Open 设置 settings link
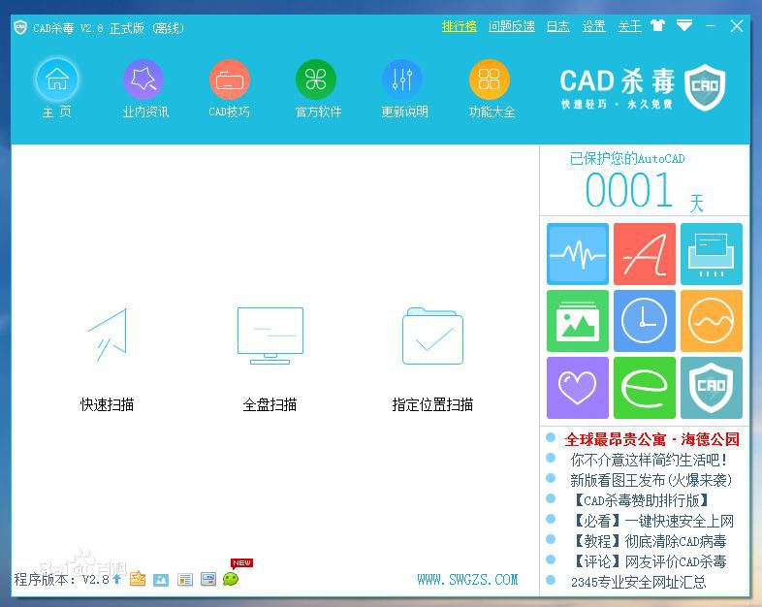 pos(594,26)
